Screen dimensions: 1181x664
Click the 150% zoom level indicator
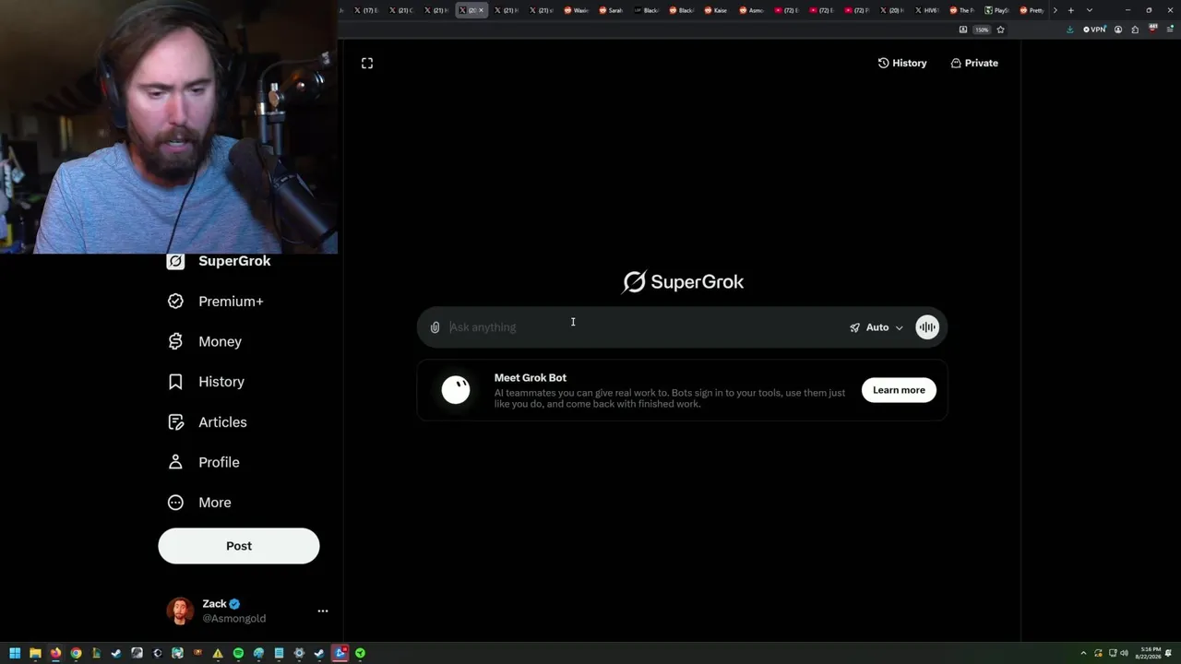click(983, 30)
